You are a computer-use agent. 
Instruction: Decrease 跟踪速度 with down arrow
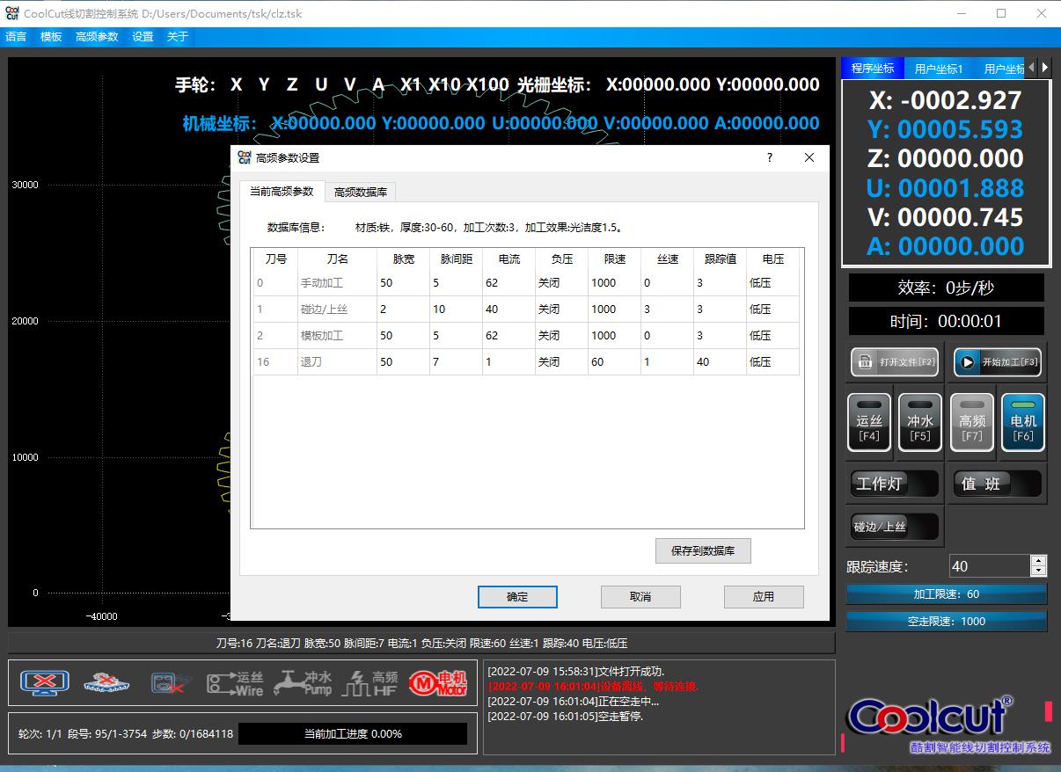[x=1038, y=572]
